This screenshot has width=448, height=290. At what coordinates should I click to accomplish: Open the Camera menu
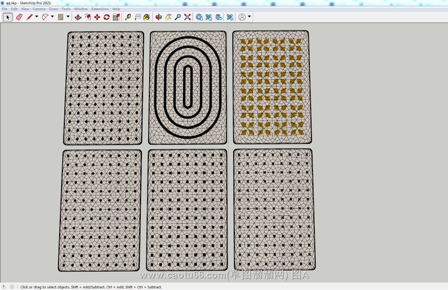(39, 9)
